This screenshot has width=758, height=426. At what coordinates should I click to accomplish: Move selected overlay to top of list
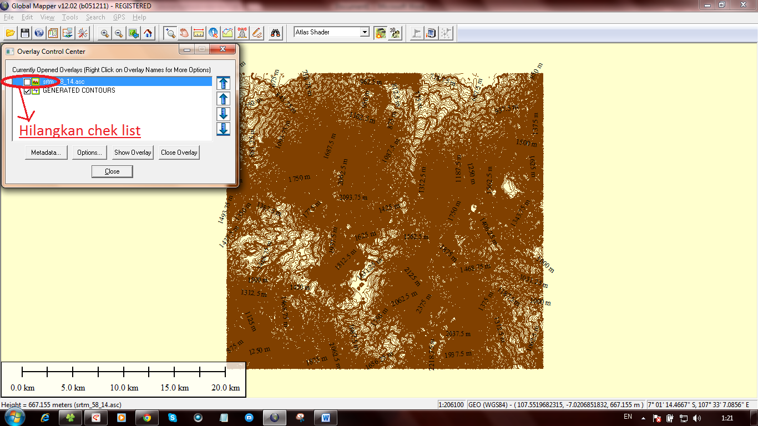(223, 84)
